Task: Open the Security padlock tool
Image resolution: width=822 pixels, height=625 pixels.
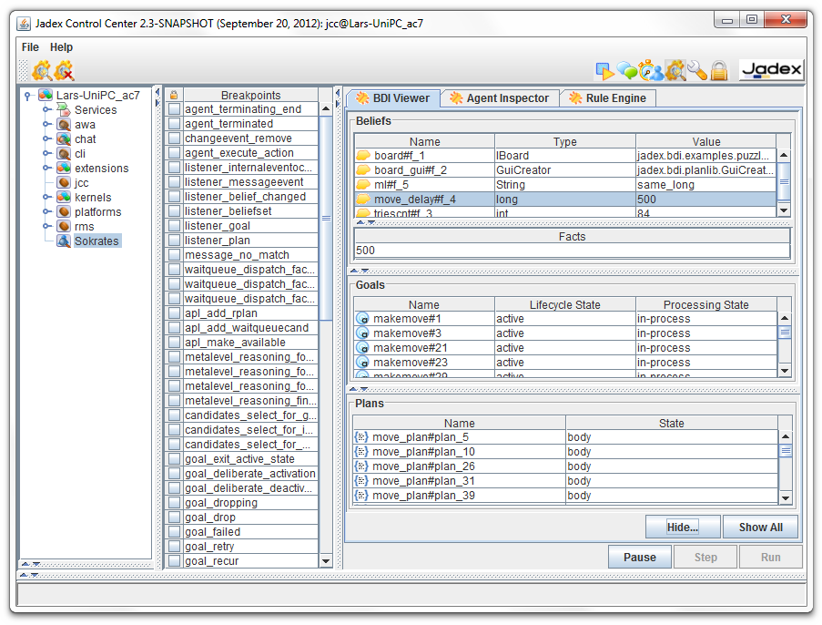Action: pos(719,69)
